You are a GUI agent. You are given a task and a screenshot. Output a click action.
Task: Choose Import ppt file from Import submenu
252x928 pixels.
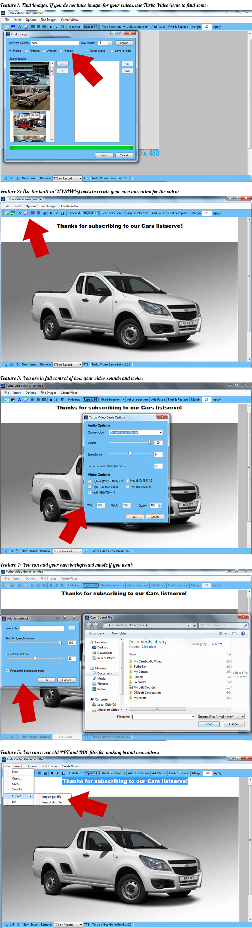click(51, 796)
